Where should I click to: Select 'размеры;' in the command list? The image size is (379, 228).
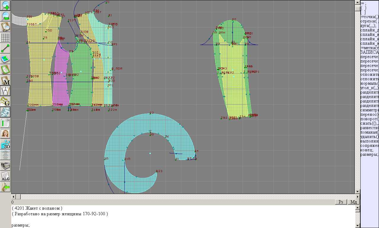click(369, 155)
